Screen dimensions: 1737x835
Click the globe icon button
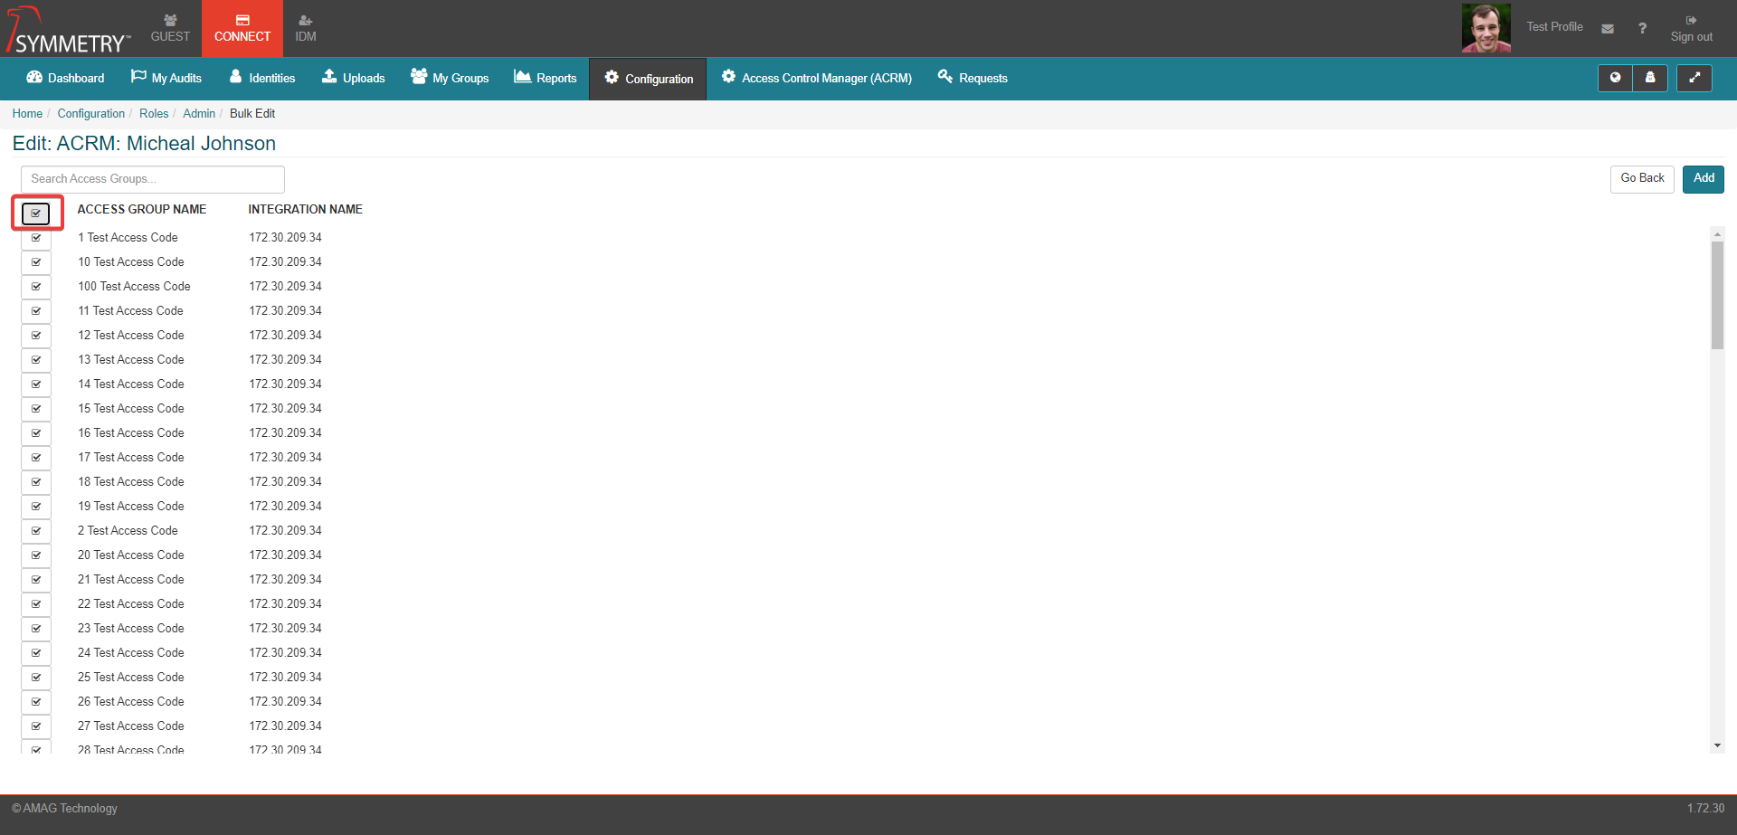point(1615,78)
